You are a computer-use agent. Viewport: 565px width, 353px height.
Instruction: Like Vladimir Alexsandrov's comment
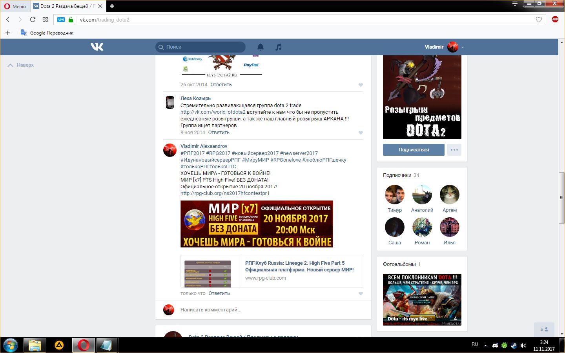(x=361, y=294)
